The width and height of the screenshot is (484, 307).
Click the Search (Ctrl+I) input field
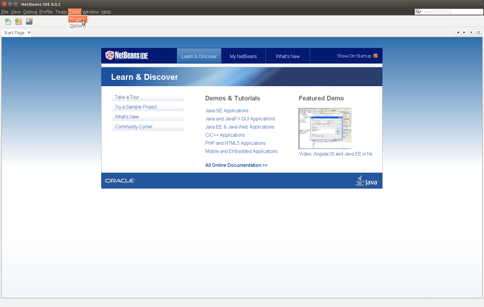pyautogui.click(x=452, y=12)
